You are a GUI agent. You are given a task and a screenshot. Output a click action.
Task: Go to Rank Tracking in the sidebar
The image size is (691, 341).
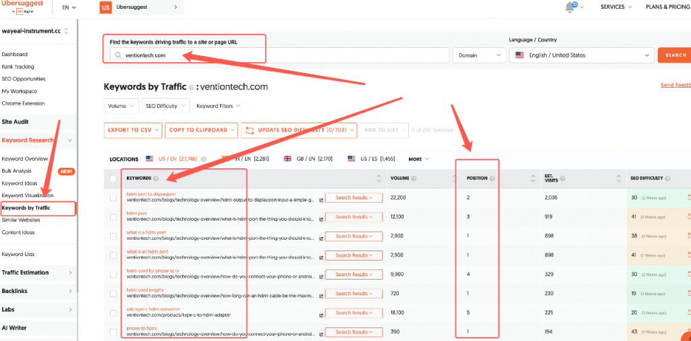[18, 67]
